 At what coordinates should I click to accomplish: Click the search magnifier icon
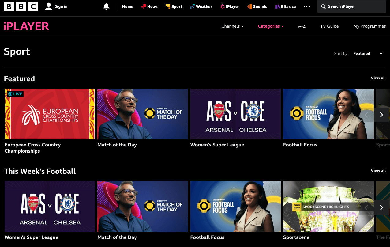coord(323,6)
